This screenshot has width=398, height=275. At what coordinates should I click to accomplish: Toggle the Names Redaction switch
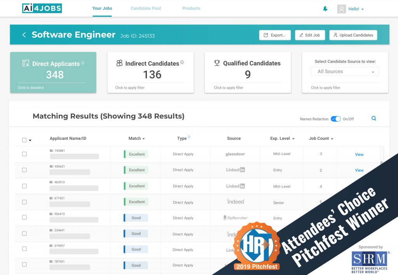coord(335,119)
